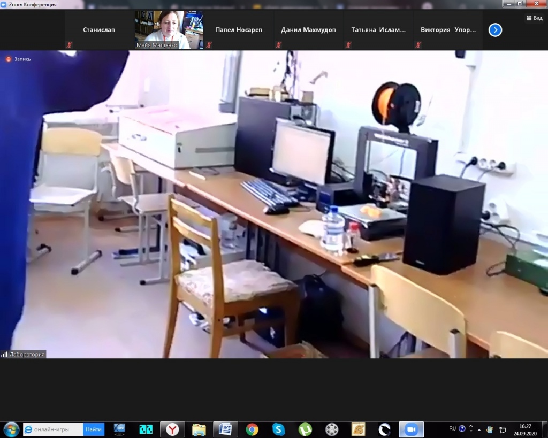548x438 pixels.
Task: Open uTorrent from the taskbar
Action: coord(305,429)
